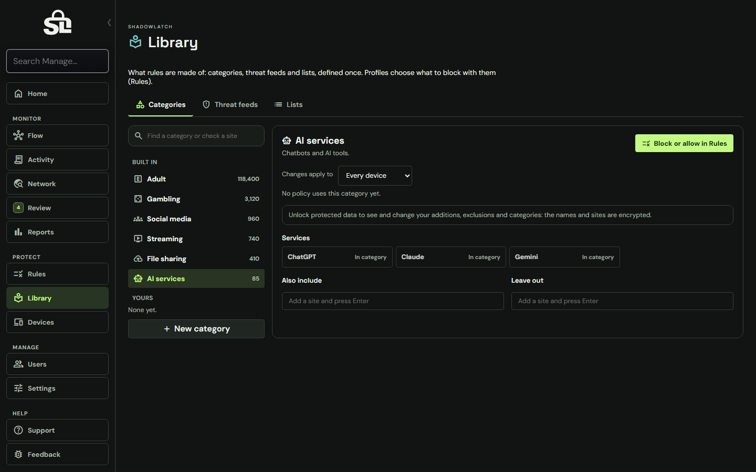
Task: Select the Gambling dice icon
Action: click(x=138, y=199)
